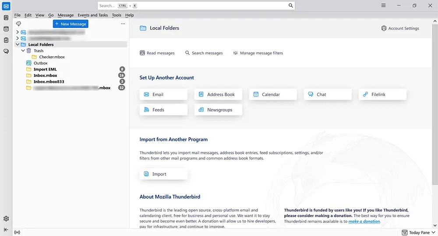This screenshot has height=236, width=438.
Task: Click the Newsgroups card icon
Action: coord(201,110)
